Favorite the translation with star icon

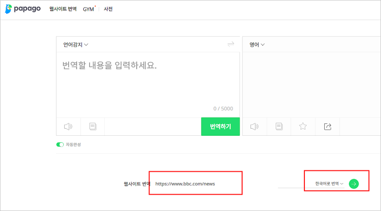[x=303, y=126]
